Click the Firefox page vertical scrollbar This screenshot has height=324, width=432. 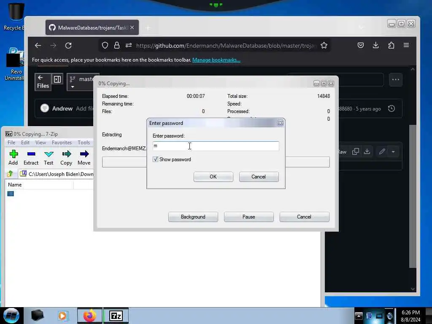pos(413,196)
